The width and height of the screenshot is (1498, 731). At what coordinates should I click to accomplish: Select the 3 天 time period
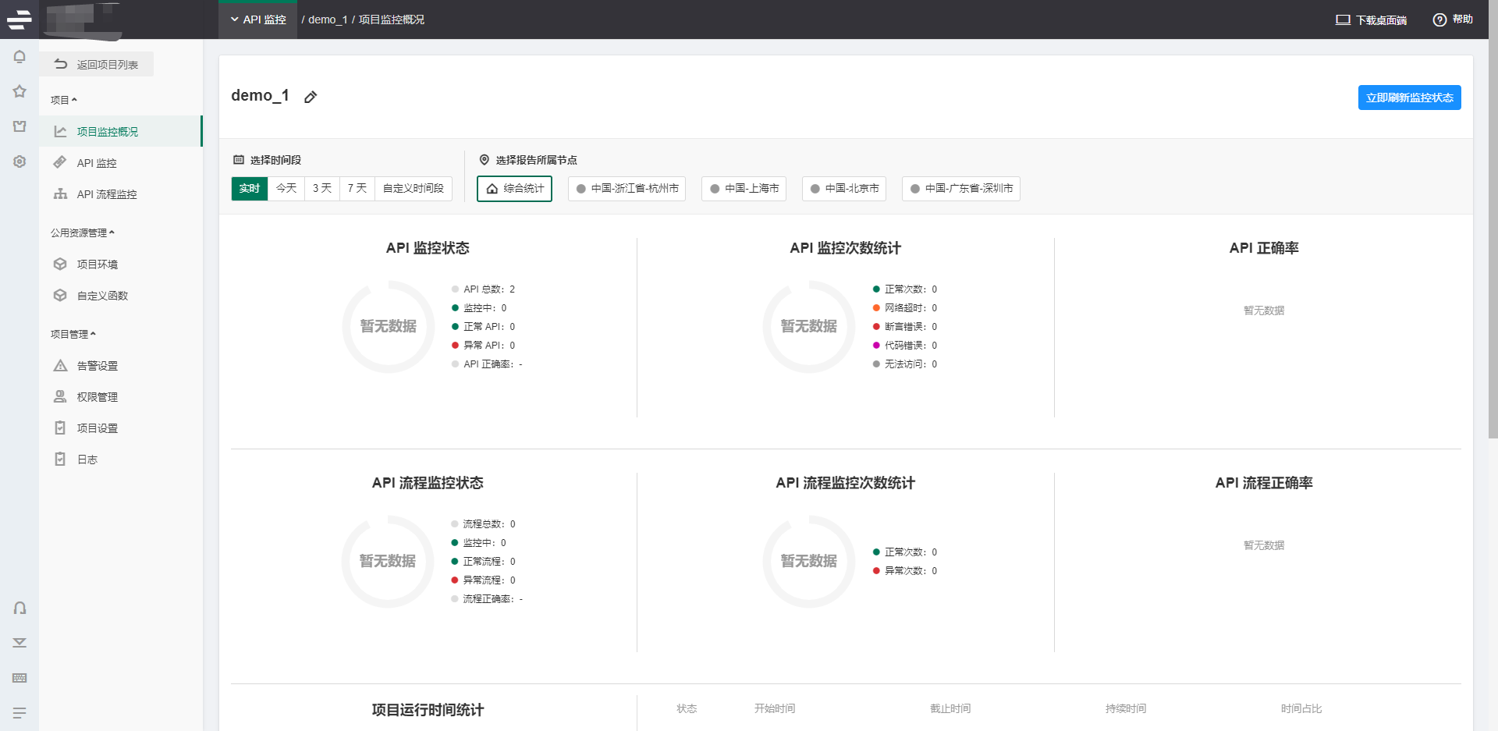322,189
